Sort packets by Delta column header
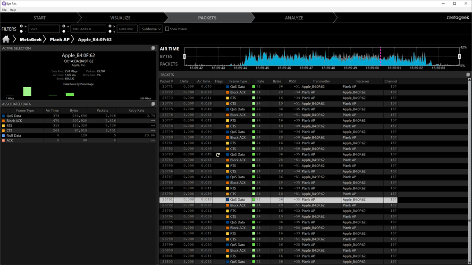 coord(184,81)
